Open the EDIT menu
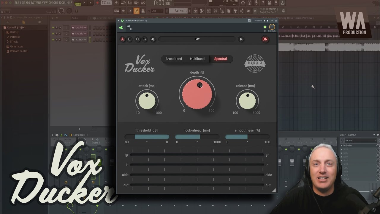Viewport: 380px width, 214px height. tap(23, 3)
